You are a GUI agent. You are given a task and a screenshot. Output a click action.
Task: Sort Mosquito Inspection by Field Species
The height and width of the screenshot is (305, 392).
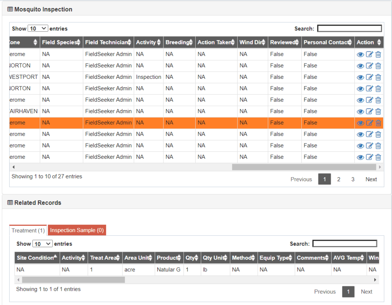coord(61,42)
